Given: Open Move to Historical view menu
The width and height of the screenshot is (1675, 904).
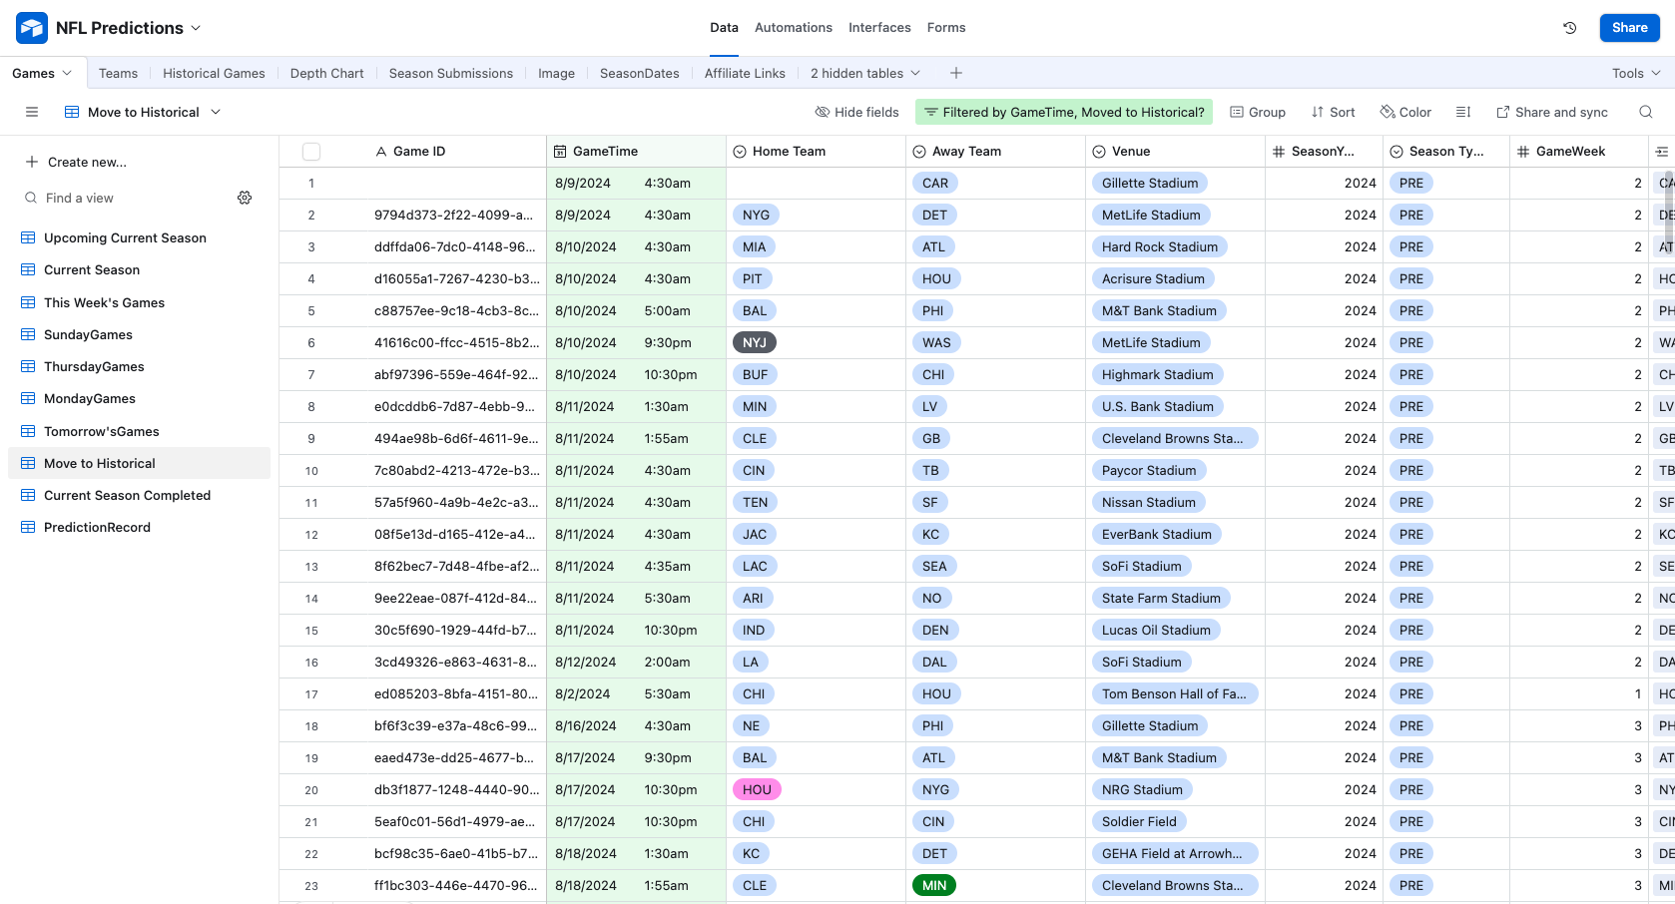Looking at the screenshot, I should [x=143, y=112].
